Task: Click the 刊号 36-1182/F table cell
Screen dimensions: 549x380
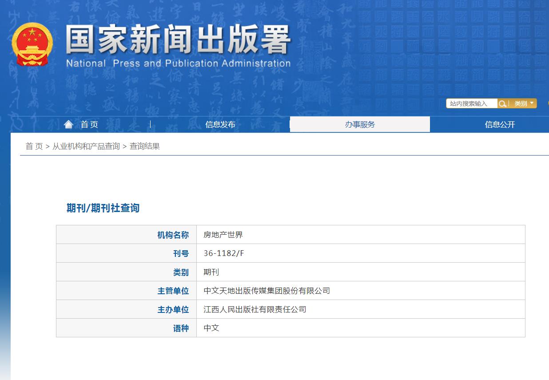Action: (x=223, y=253)
